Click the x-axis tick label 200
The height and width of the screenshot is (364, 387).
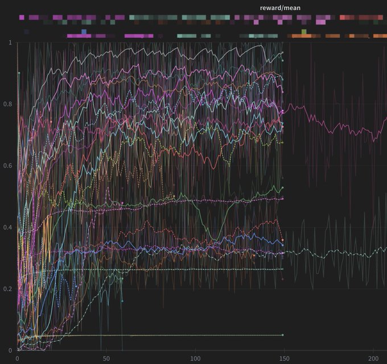pyautogui.click(x=373, y=359)
